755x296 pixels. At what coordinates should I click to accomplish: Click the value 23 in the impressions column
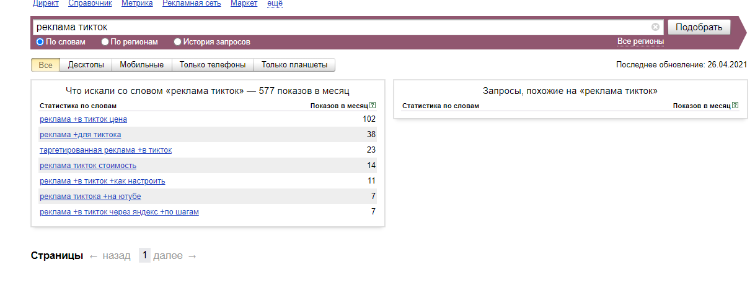pyautogui.click(x=371, y=150)
